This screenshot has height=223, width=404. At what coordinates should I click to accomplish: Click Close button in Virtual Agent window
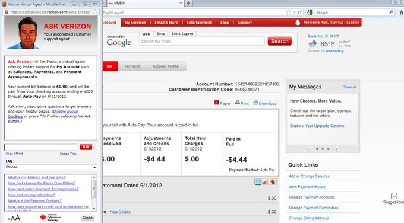tap(87, 218)
